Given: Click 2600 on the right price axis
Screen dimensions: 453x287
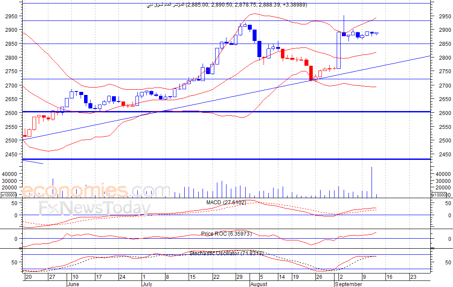Looking at the screenshot, I should 445,113.
